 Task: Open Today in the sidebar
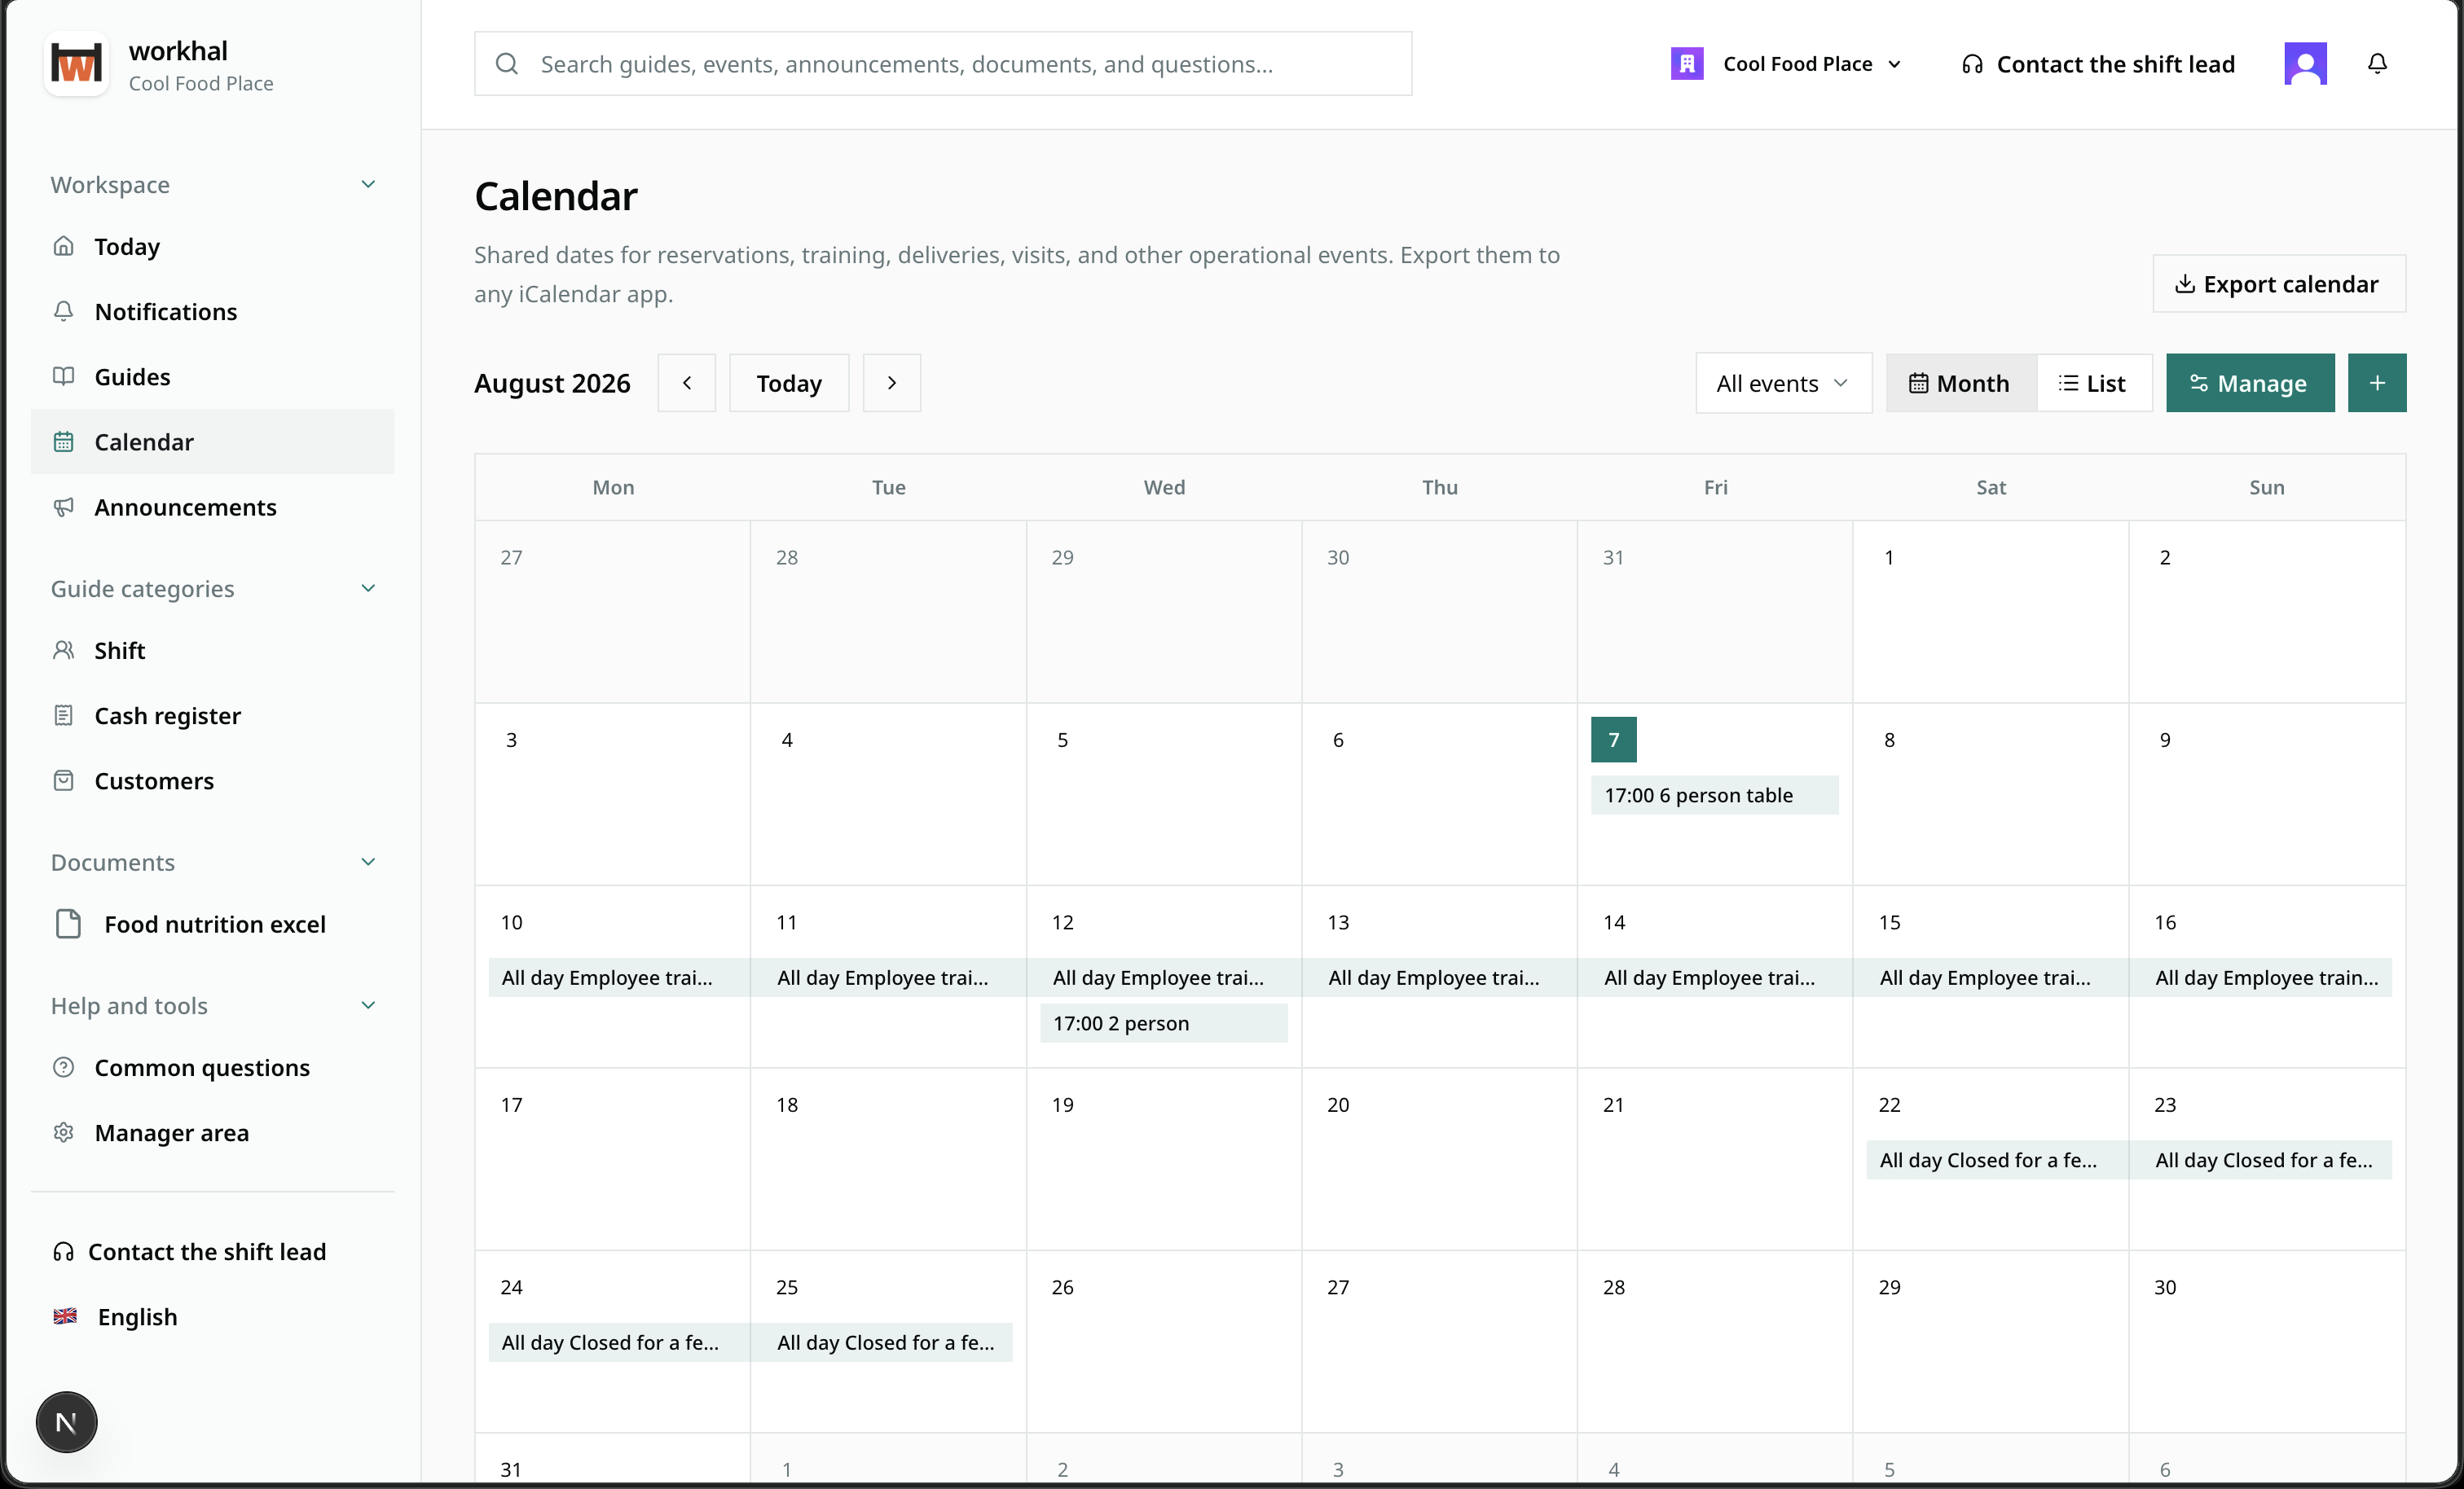(x=213, y=246)
